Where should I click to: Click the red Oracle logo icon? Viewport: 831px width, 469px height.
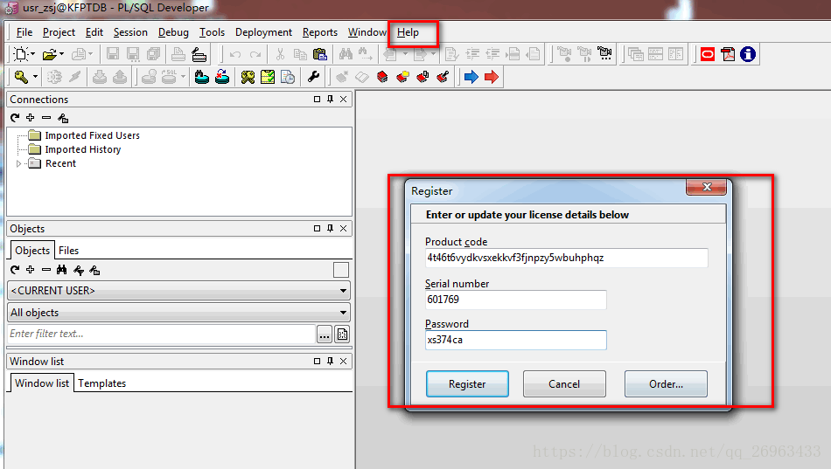(x=708, y=54)
